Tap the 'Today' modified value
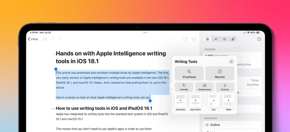 click(254, 80)
